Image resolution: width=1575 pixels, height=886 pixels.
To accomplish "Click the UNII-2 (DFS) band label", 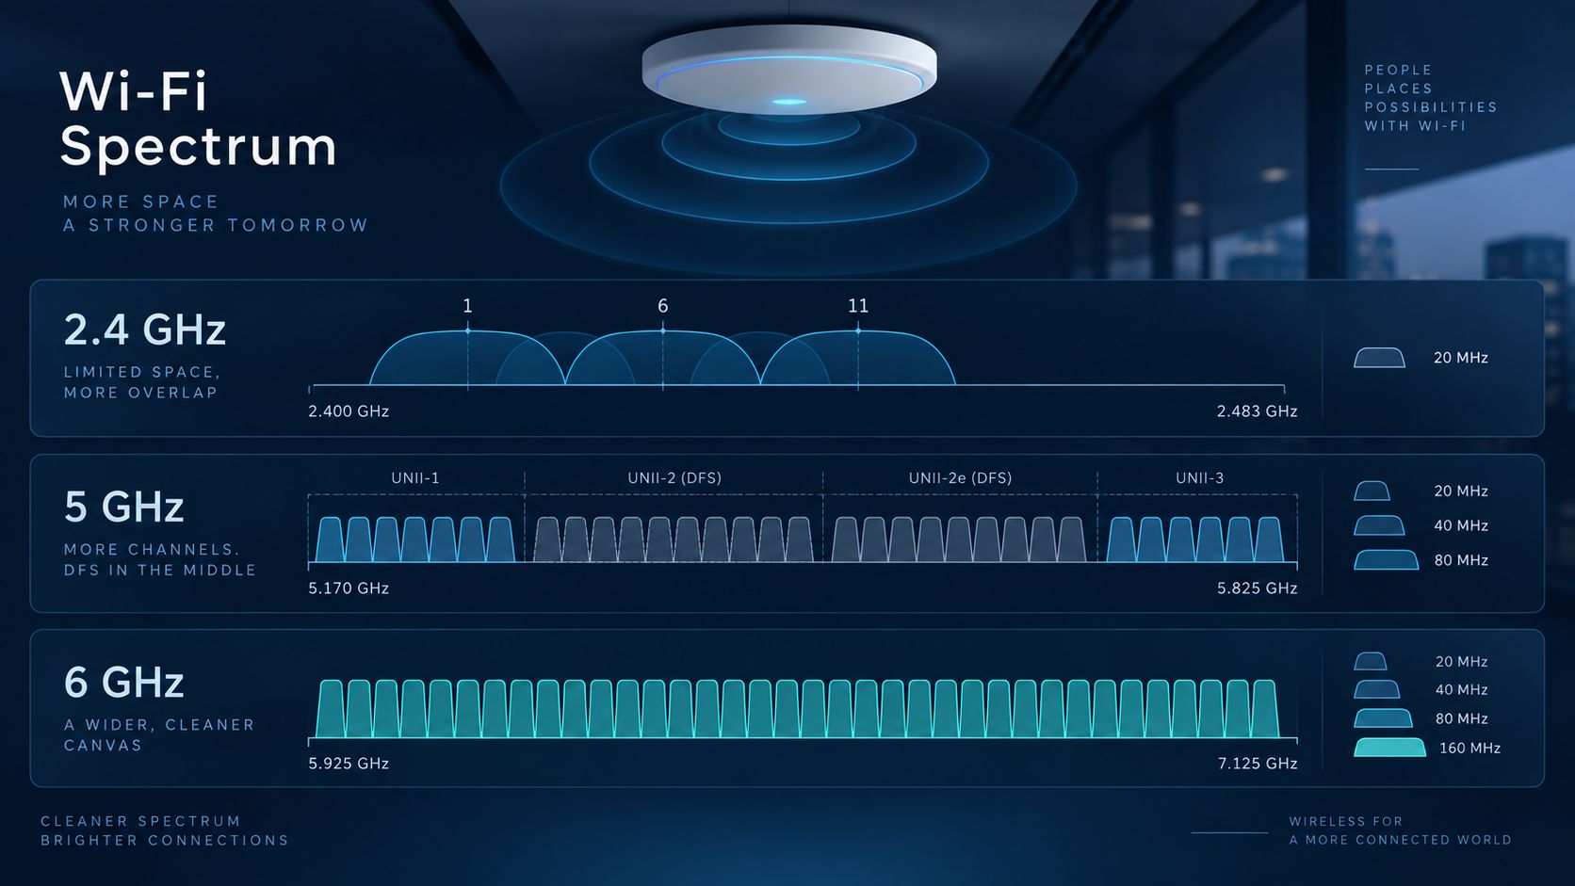I will point(674,478).
